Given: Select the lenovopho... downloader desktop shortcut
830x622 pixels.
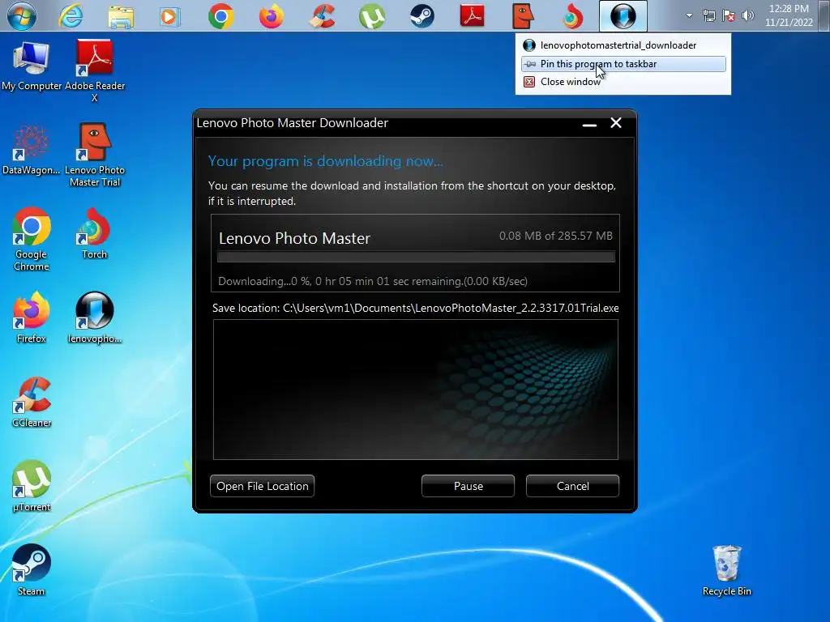Looking at the screenshot, I should pos(94,317).
